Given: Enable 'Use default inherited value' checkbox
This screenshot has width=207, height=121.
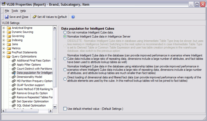Looking at the screenshot, I should click(x=65, y=109).
